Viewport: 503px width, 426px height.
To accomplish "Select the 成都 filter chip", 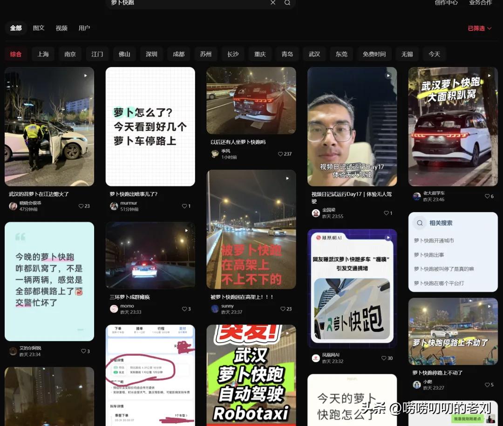I will [x=179, y=54].
